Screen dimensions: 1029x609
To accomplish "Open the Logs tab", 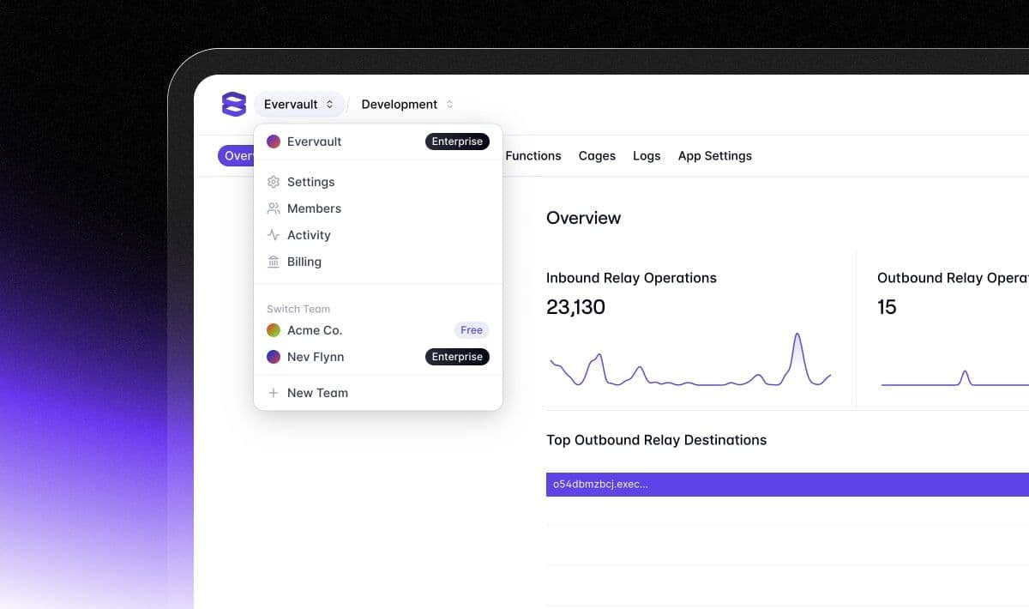I will coord(647,156).
